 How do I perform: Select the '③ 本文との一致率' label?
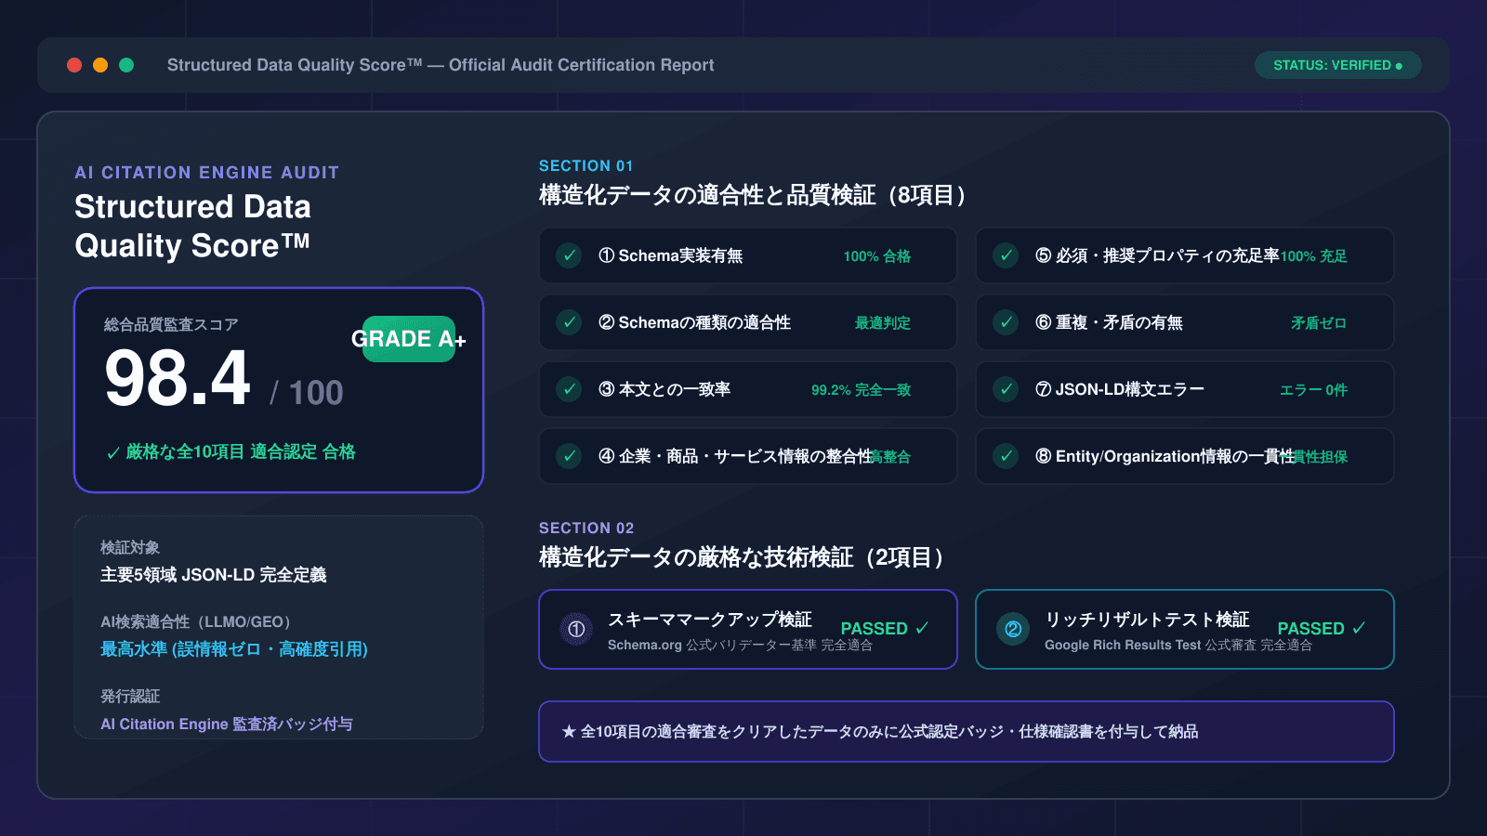click(x=665, y=389)
